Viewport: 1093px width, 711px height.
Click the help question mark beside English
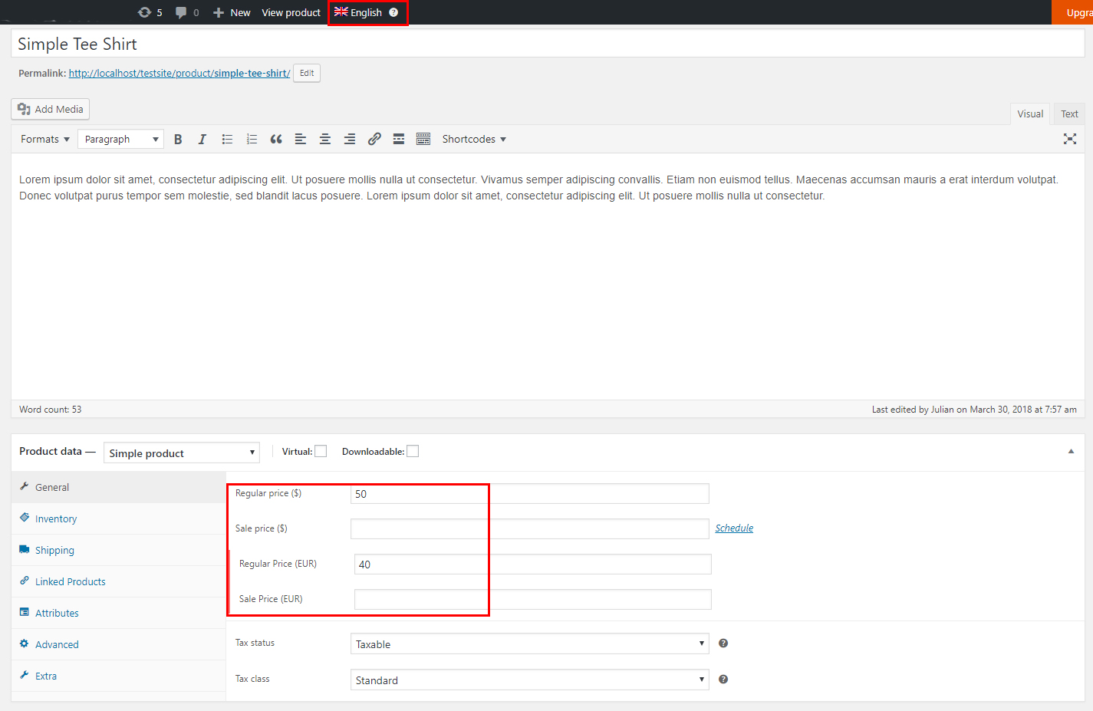point(393,12)
